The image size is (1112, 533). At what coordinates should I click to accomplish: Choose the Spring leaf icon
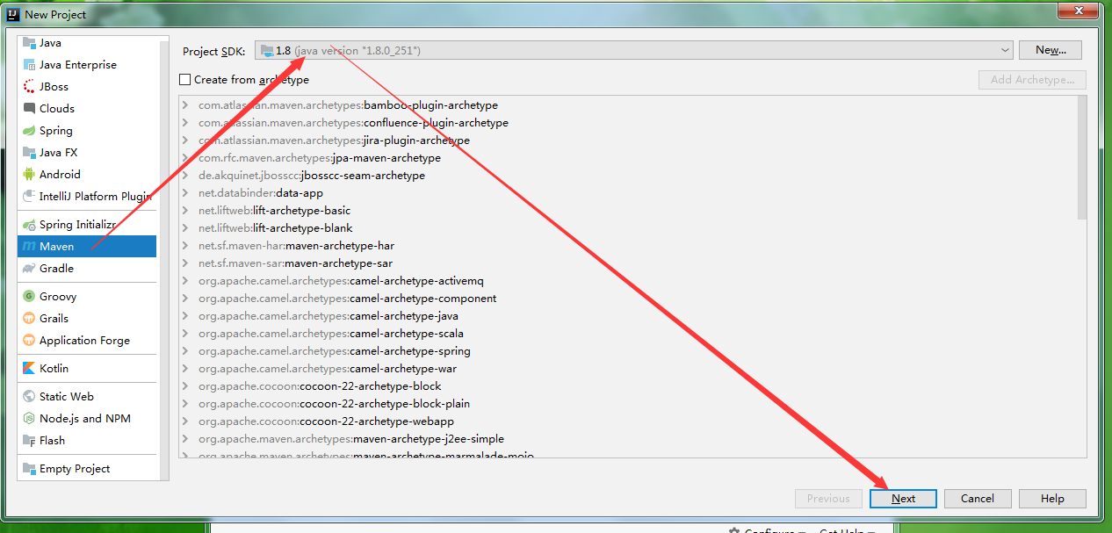[x=29, y=131]
